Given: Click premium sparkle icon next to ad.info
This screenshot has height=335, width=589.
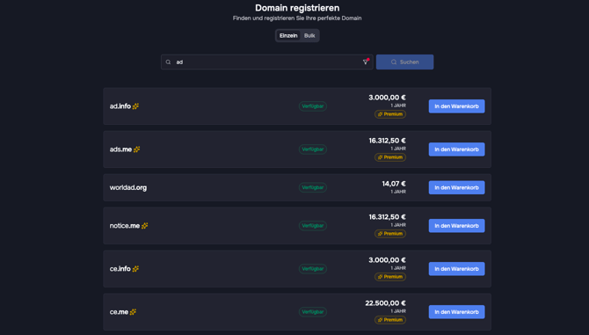Looking at the screenshot, I should point(135,106).
